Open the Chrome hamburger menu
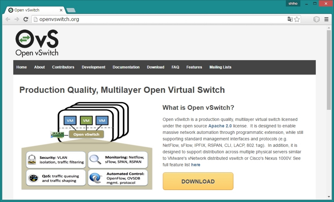The image size is (334, 202). (x=326, y=19)
